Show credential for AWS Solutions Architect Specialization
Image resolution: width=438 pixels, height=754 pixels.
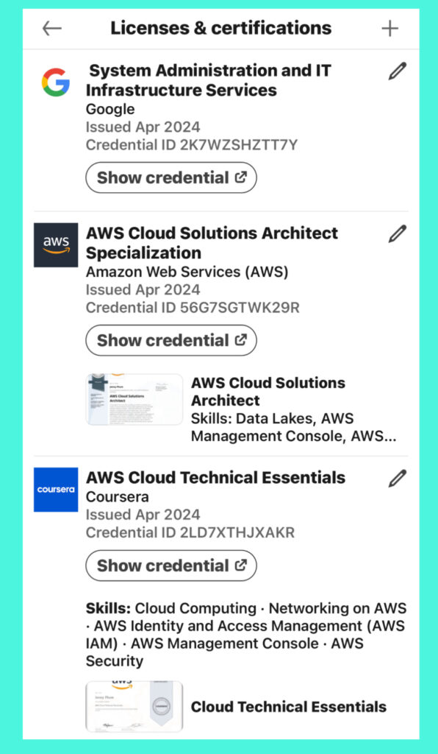(171, 340)
